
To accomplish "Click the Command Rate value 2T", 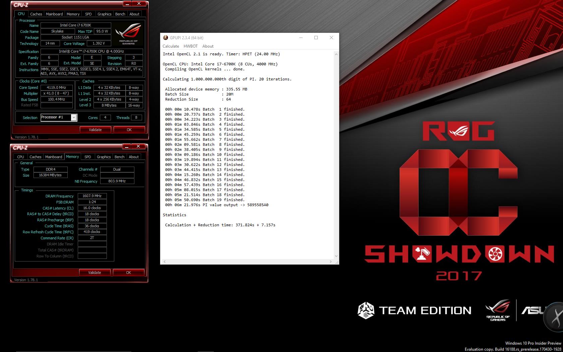I will pos(92,238).
